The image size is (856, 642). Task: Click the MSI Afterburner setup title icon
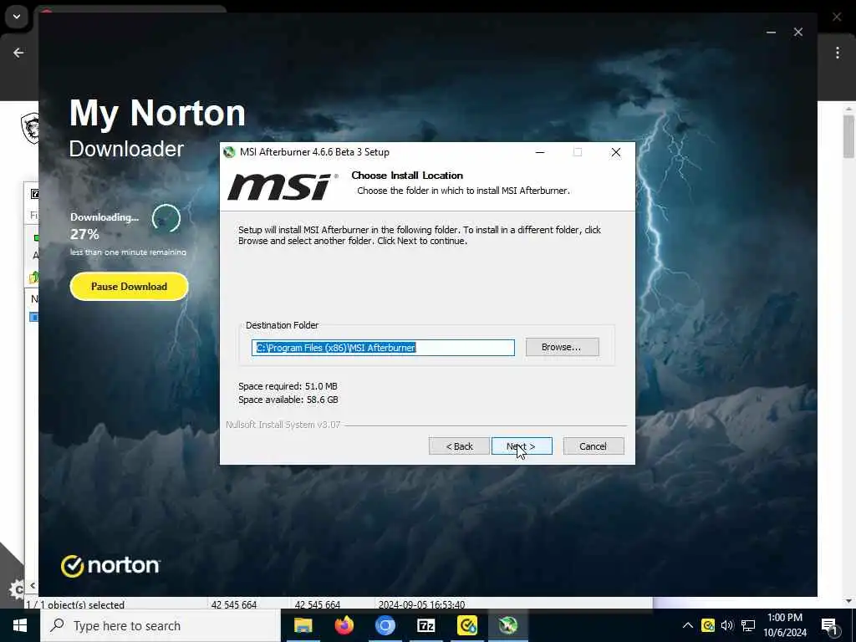[229, 152]
